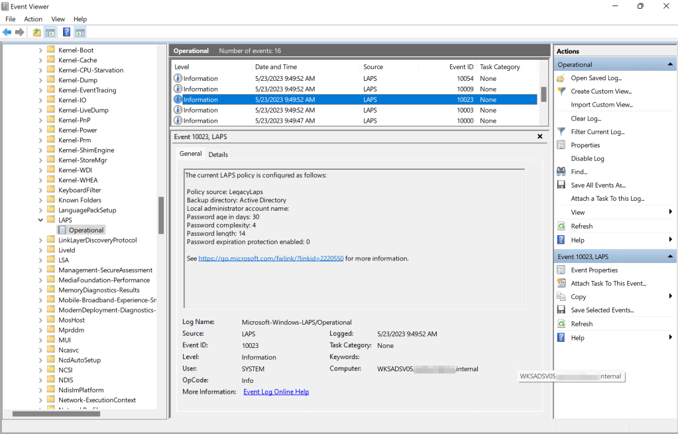Toggle the Show/Hide Console Tree toolbar icon
The width and height of the screenshot is (678, 434).
point(50,32)
